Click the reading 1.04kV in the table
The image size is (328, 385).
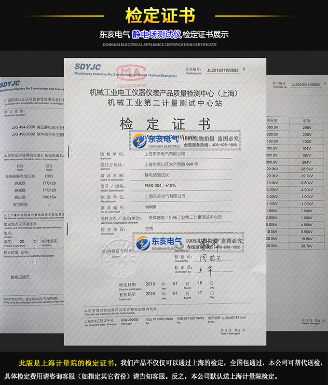tap(306, 211)
